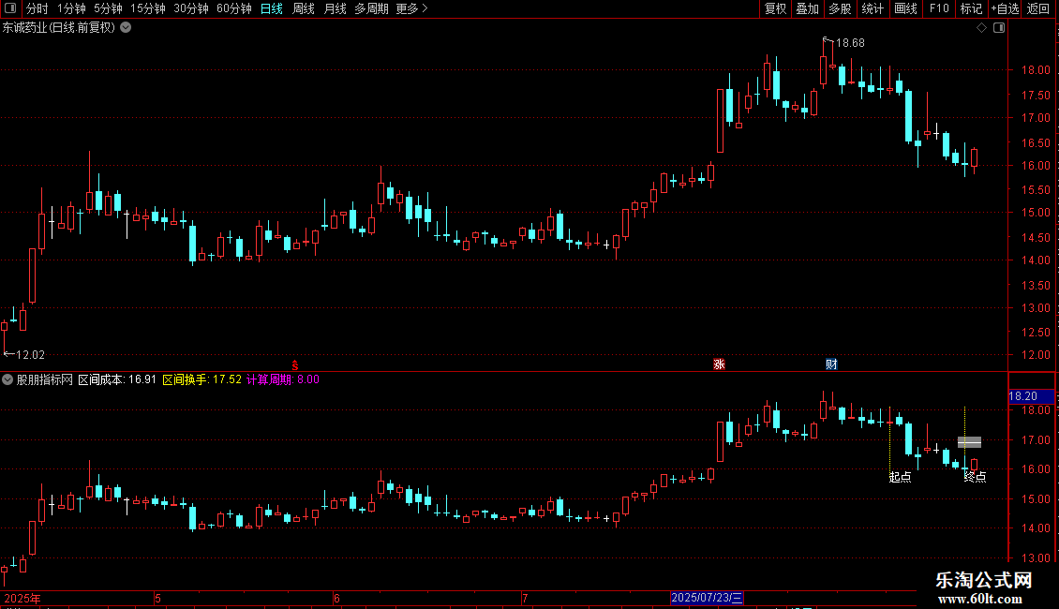Switch to the 周线 period tab
This screenshot has width=1059, height=609.
[304, 8]
